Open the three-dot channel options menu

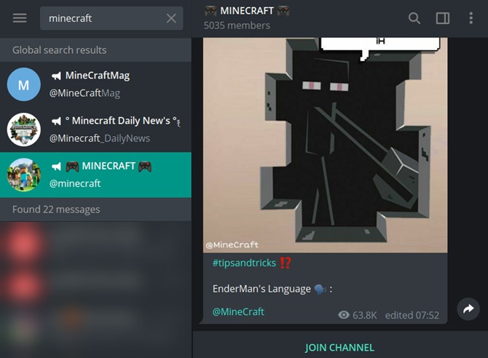pos(471,18)
